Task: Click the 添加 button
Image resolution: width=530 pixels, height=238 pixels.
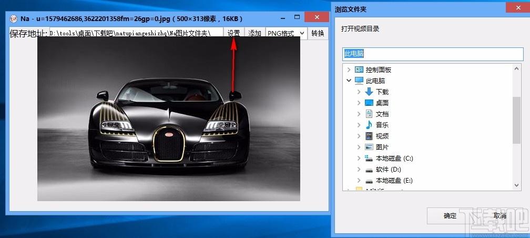Action: pos(254,33)
